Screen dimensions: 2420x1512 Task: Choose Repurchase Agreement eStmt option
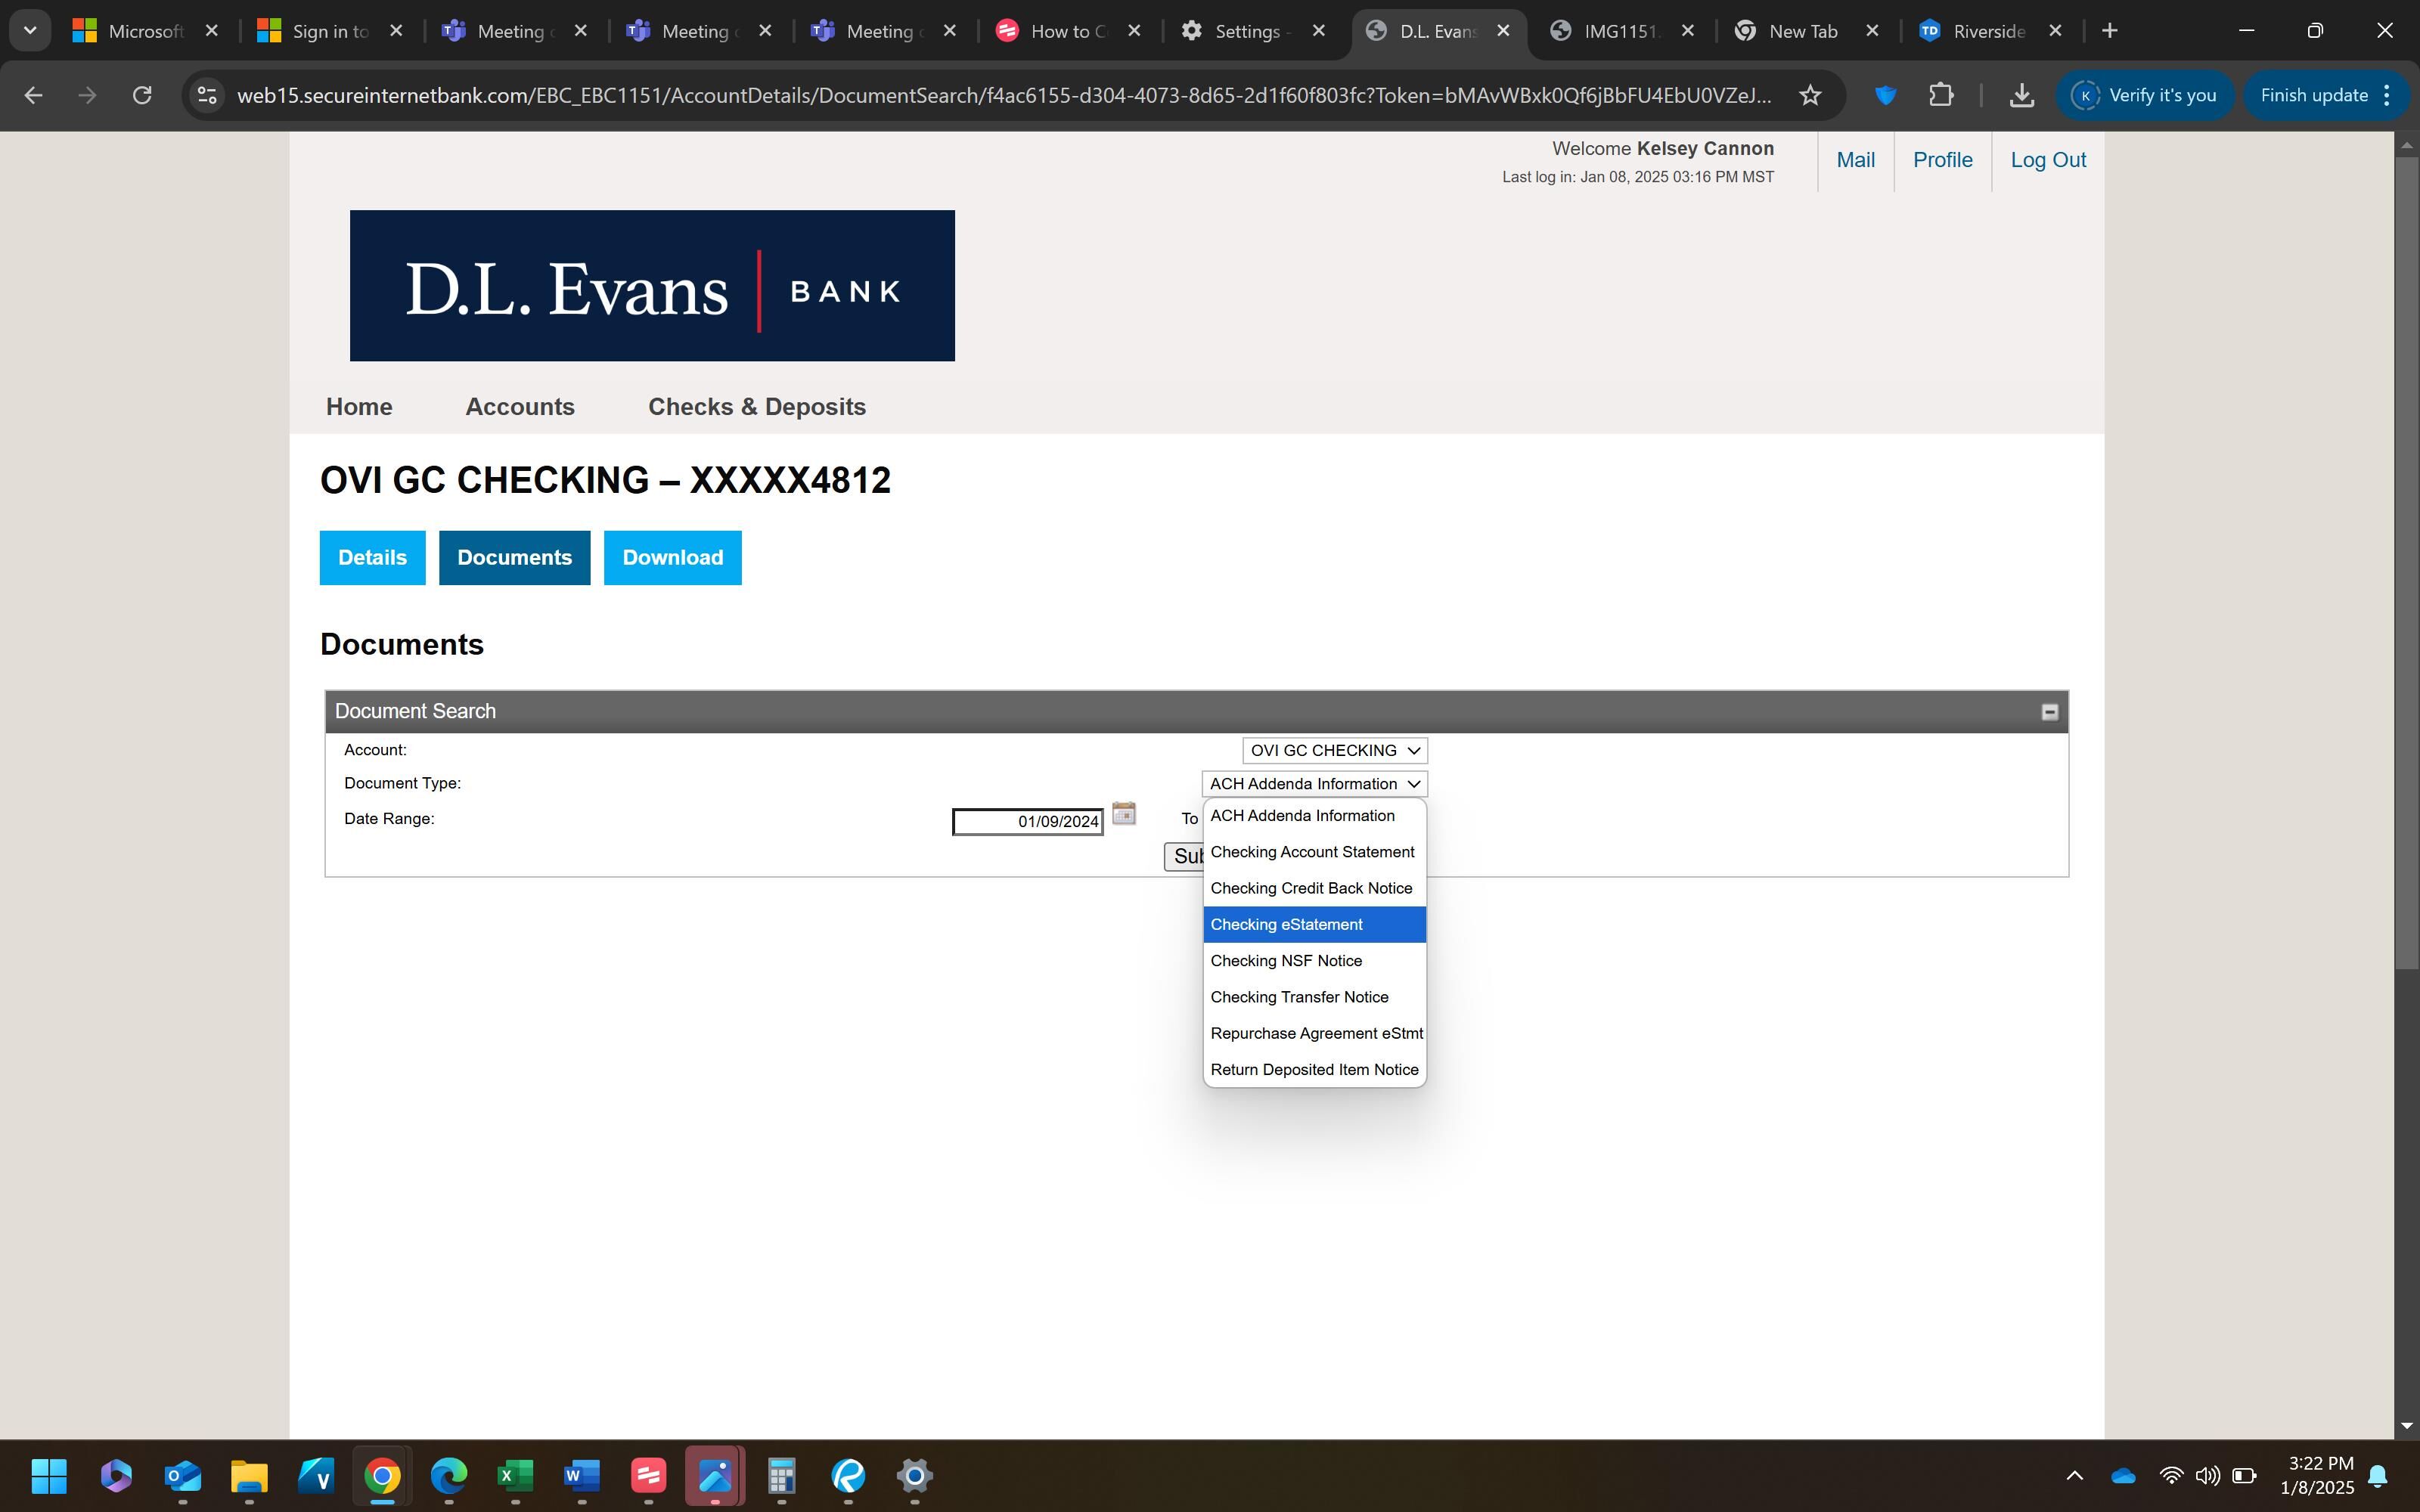pyautogui.click(x=1314, y=1033)
